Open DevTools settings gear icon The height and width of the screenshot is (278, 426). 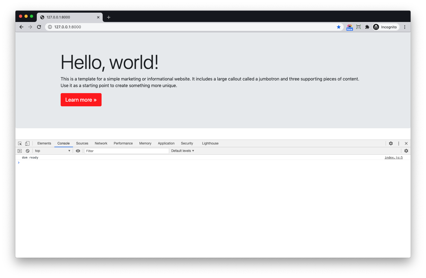tap(391, 143)
